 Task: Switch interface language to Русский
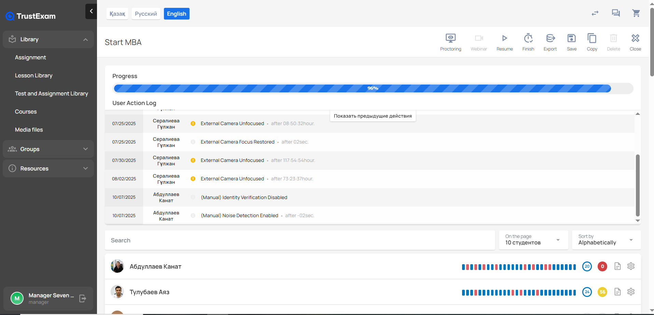click(x=146, y=14)
